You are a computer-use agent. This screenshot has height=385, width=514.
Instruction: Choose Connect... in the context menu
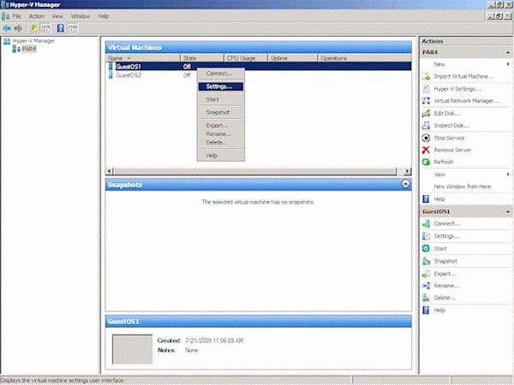[221, 74]
